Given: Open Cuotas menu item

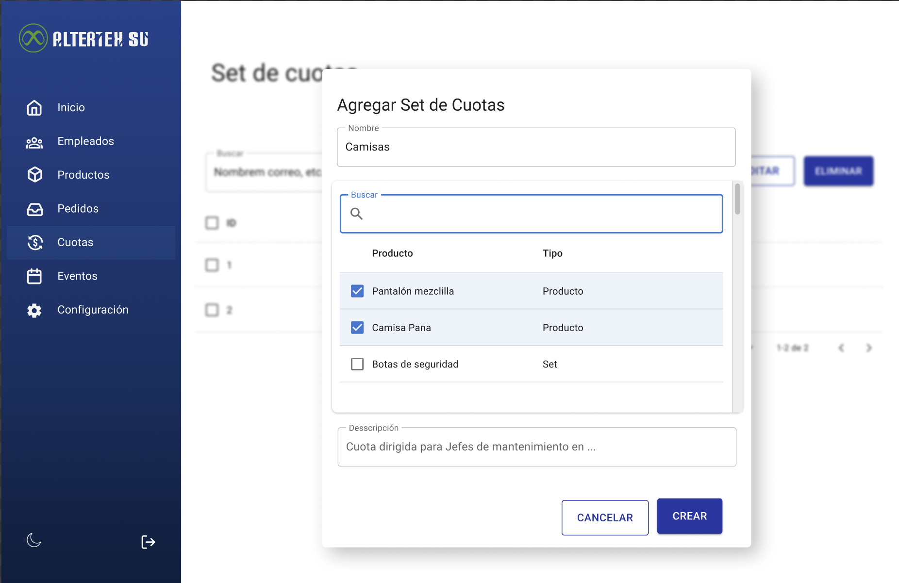Looking at the screenshot, I should tap(91, 242).
